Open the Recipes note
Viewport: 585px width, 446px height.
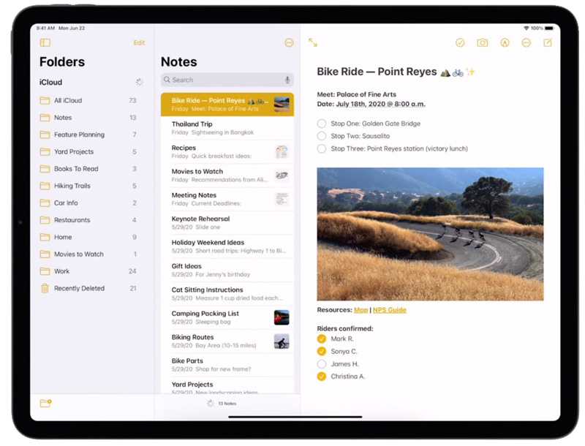(x=227, y=152)
